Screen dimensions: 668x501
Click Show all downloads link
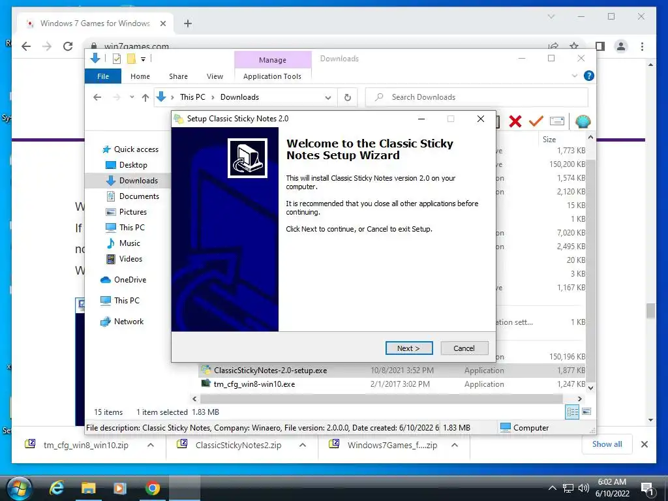click(x=607, y=444)
